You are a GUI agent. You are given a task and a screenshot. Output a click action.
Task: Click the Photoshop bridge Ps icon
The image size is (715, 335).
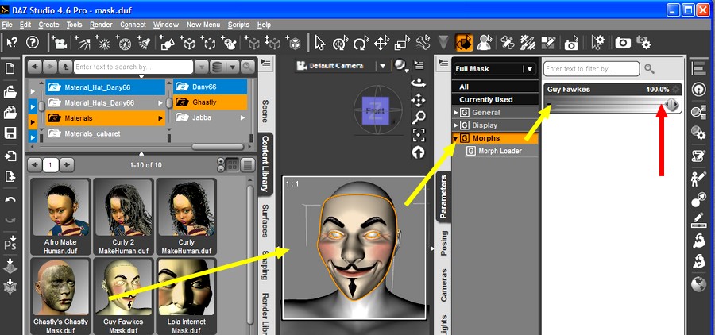[x=10, y=242]
